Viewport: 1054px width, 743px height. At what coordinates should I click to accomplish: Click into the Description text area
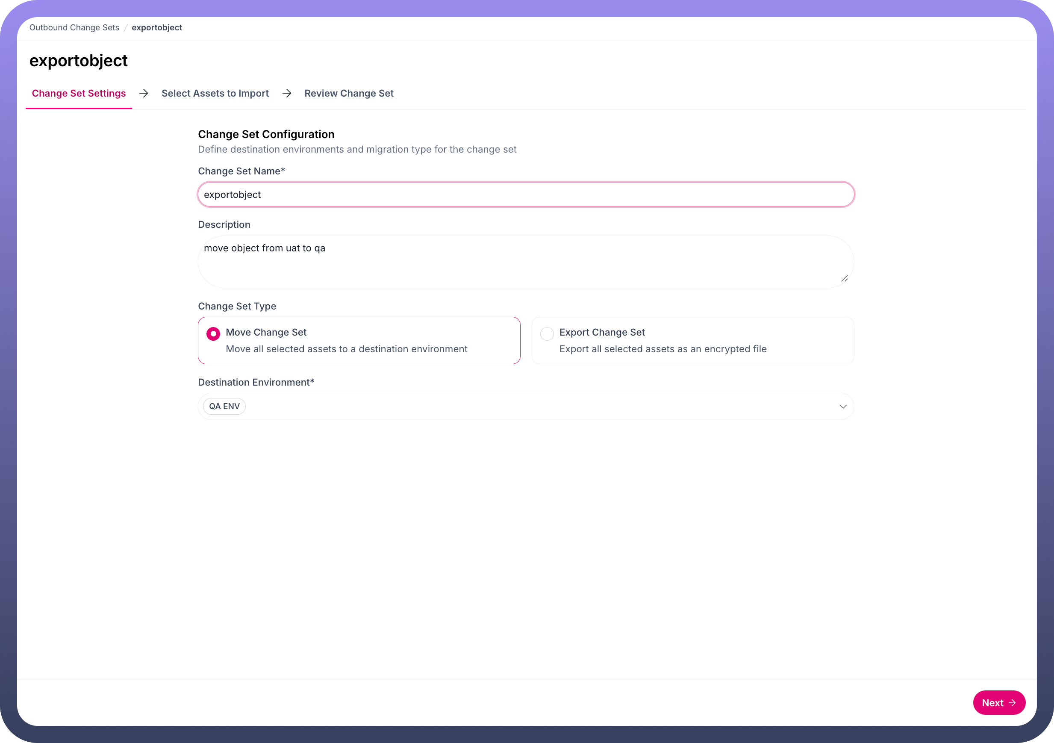[x=526, y=262]
